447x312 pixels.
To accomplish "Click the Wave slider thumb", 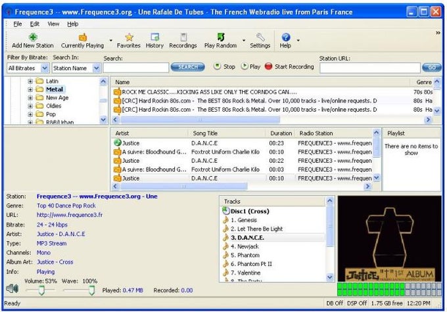I will pyautogui.click(x=91, y=290).
